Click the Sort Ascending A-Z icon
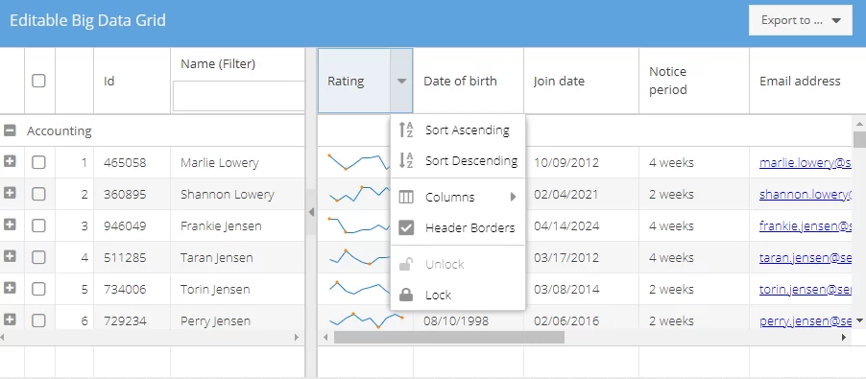866x379 pixels. [x=406, y=130]
